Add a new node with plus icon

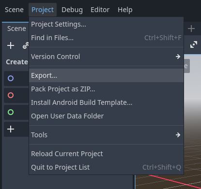[11, 45]
